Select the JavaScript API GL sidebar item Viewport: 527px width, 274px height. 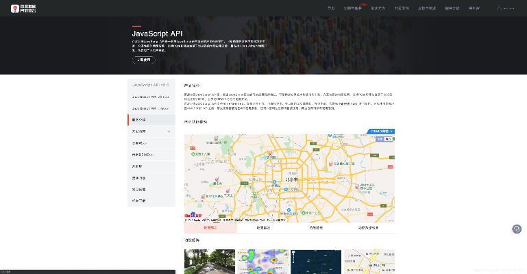[x=150, y=97]
